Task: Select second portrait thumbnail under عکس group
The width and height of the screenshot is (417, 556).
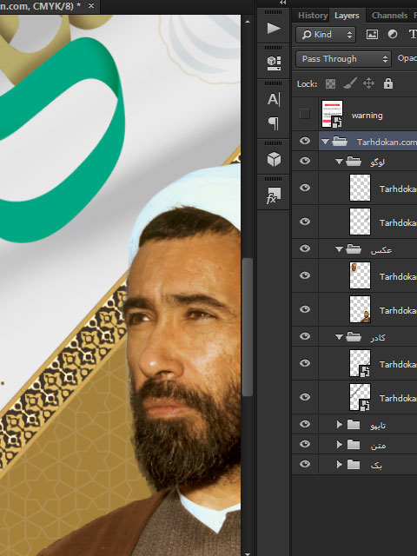Action: [x=360, y=309]
